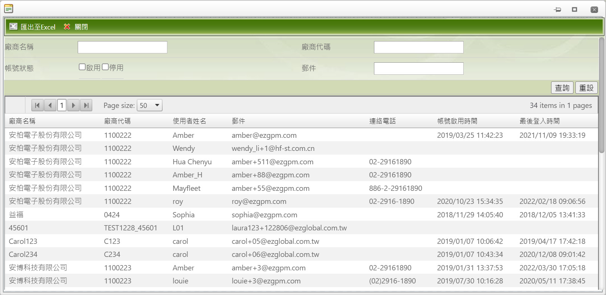606x295 pixels.
Task: Sort by 廠商代碼 column header
Action: 117,121
